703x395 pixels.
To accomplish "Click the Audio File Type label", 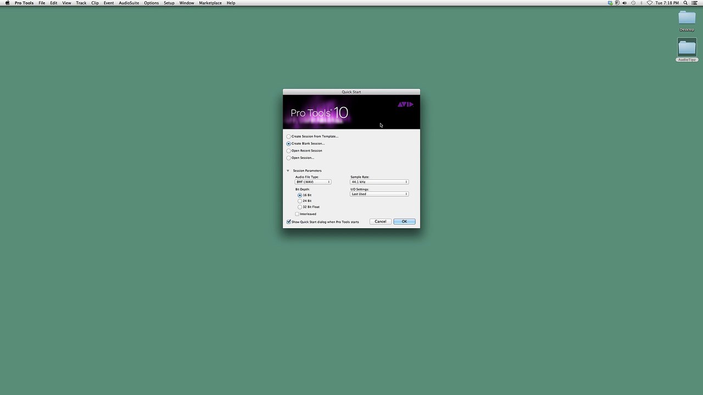I will click(307, 177).
